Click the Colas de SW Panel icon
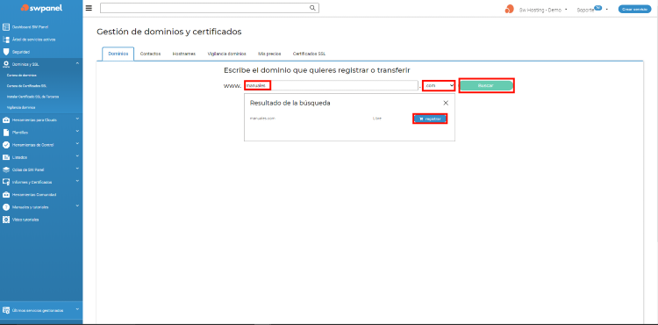This screenshot has height=325, width=658. pos(6,170)
